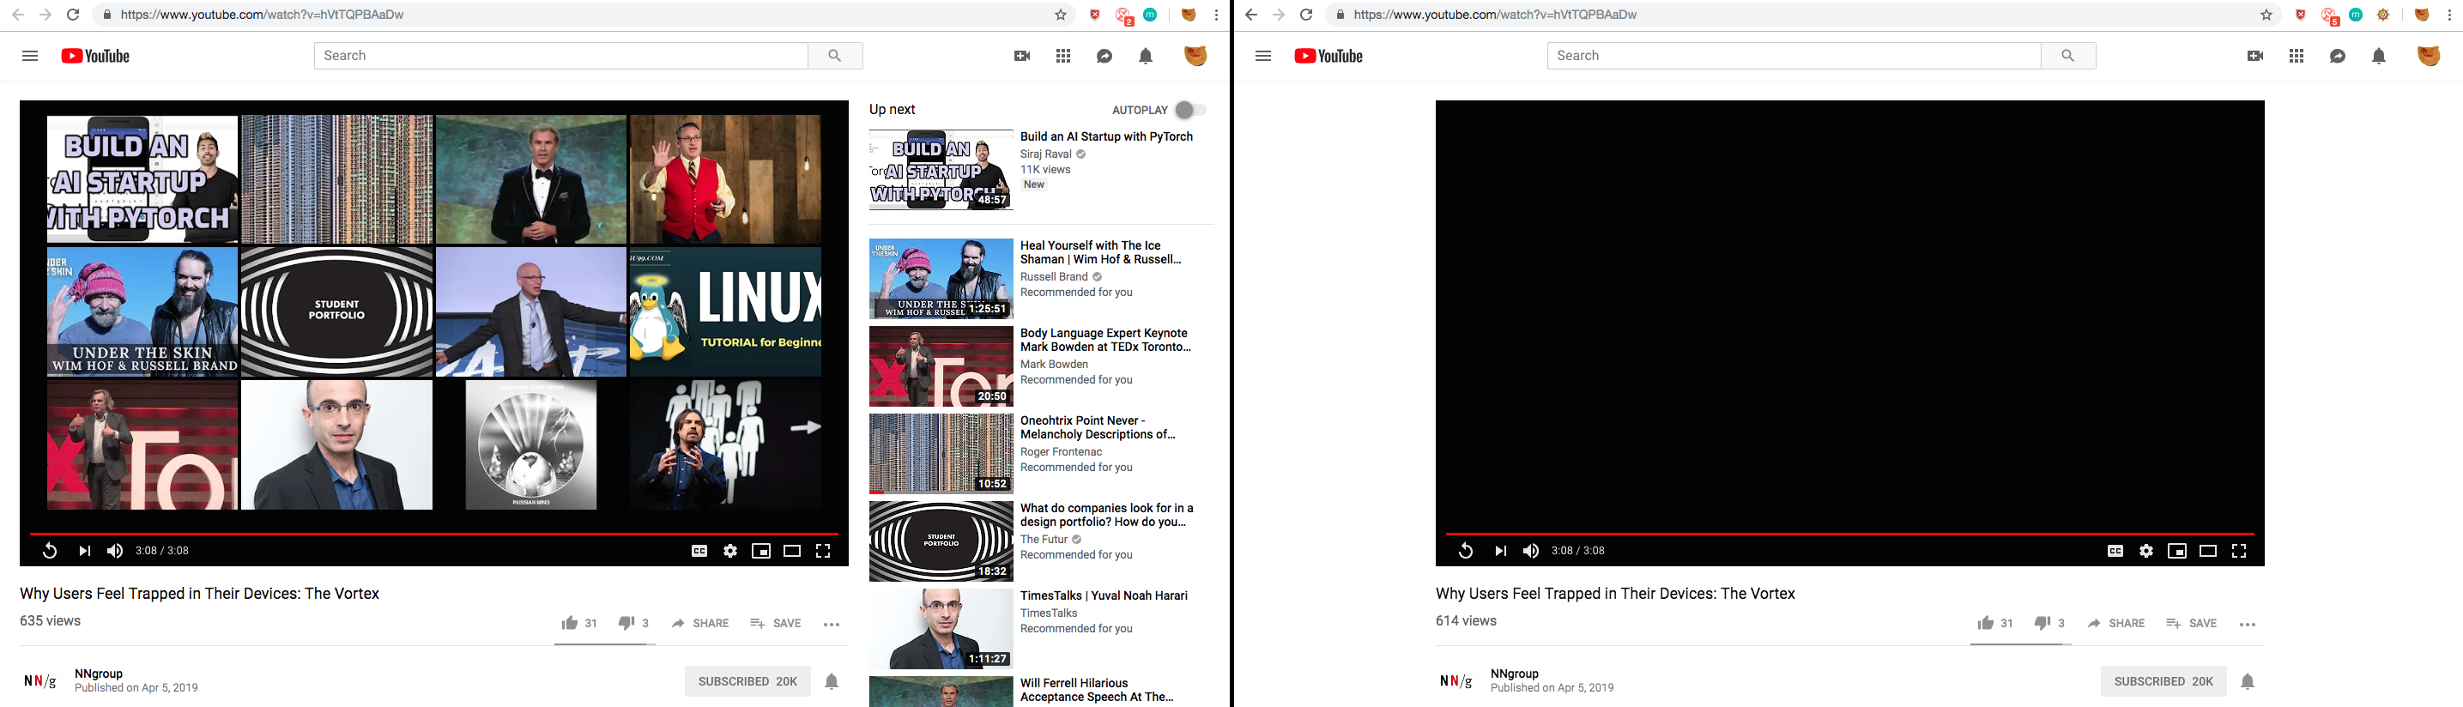Click the search magnifier button in left window
Image resolution: width=2463 pixels, height=707 pixels.
coord(835,56)
